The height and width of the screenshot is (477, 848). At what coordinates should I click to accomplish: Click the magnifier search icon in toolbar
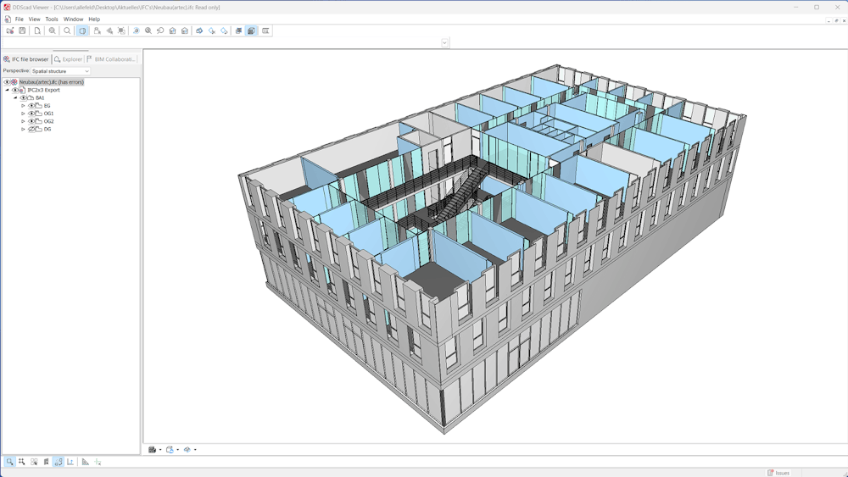(x=67, y=31)
